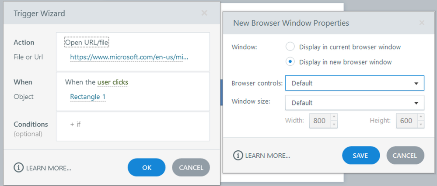Click the info icon in Browser Window Properties
Image resolution: width=437 pixels, height=186 pixels.
pyautogui.click(x=238, y=156)
